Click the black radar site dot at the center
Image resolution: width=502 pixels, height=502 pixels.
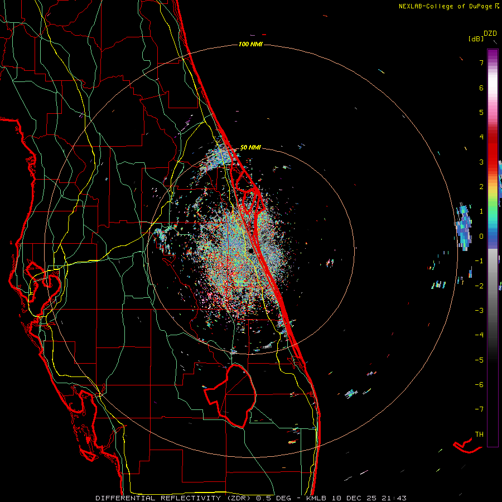(251, 250)
